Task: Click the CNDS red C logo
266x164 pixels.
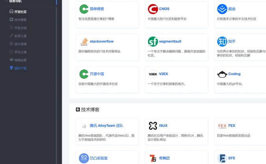Action: (x=153, y=9)
